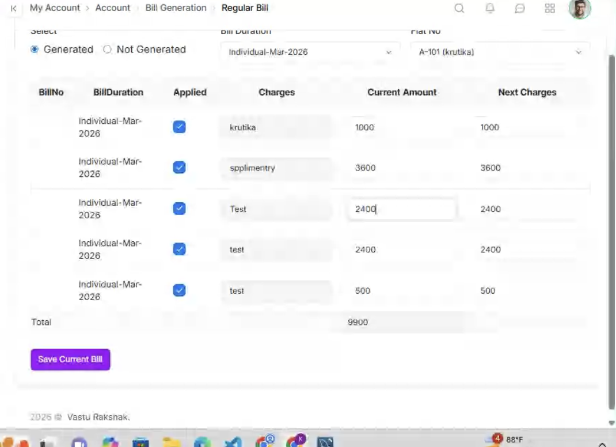Click the BillDuration column header
The width and height of the screenshot is (616, 447).
[x=118, y=92]
